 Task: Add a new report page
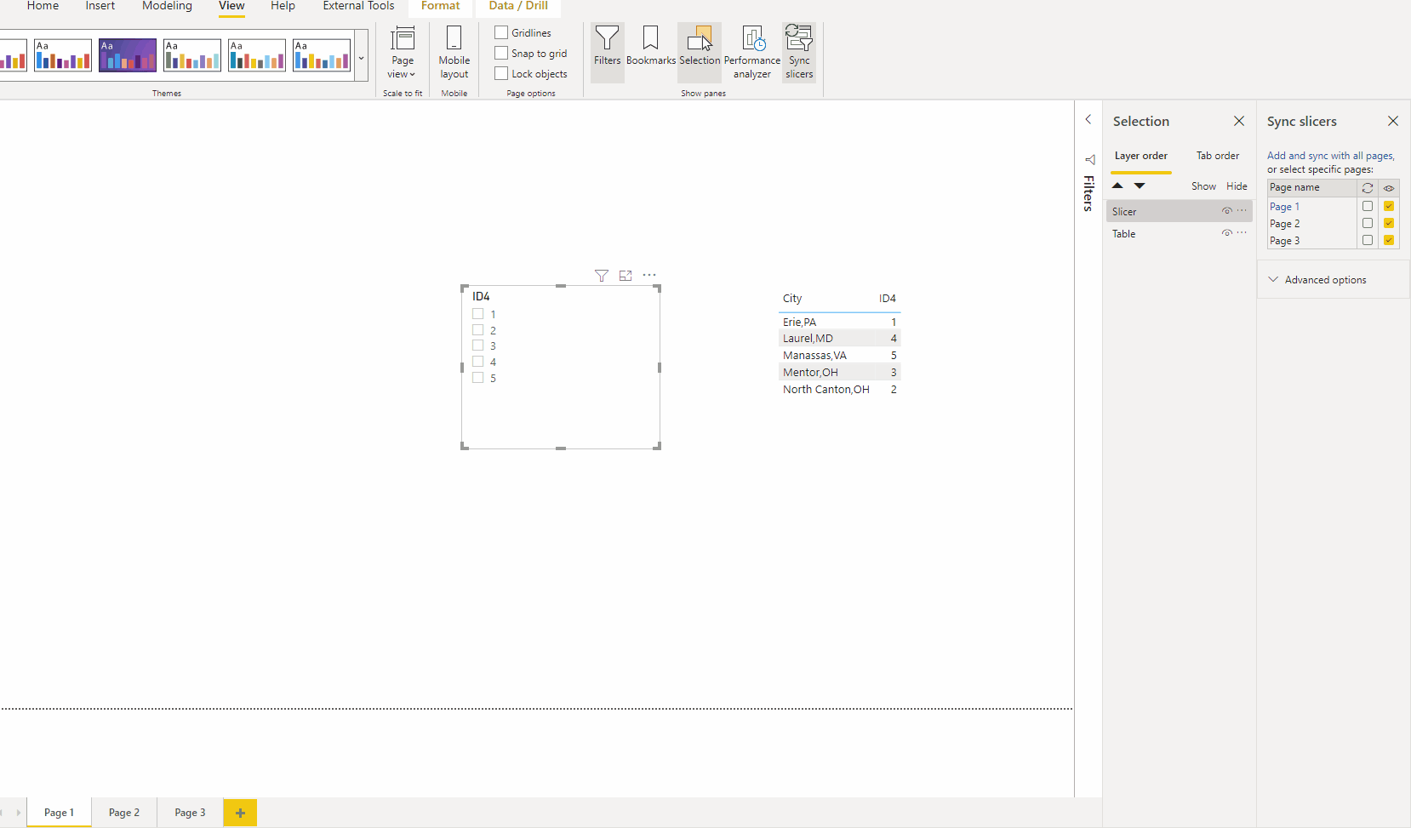240,813
